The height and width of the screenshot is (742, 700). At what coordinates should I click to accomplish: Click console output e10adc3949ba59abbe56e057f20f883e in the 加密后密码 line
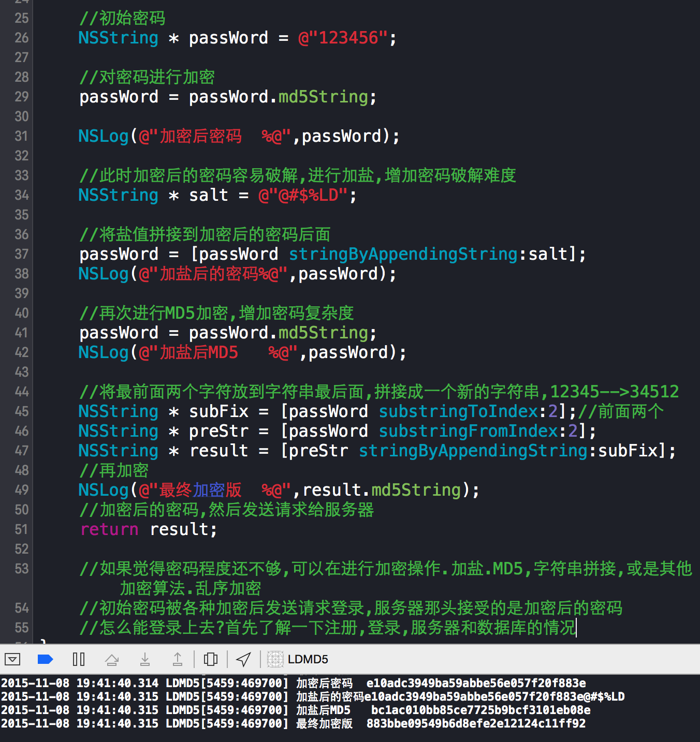[476, 683]
